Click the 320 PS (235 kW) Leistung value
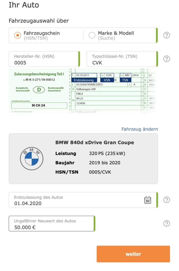Screen dimensions: 179x271 107,153
